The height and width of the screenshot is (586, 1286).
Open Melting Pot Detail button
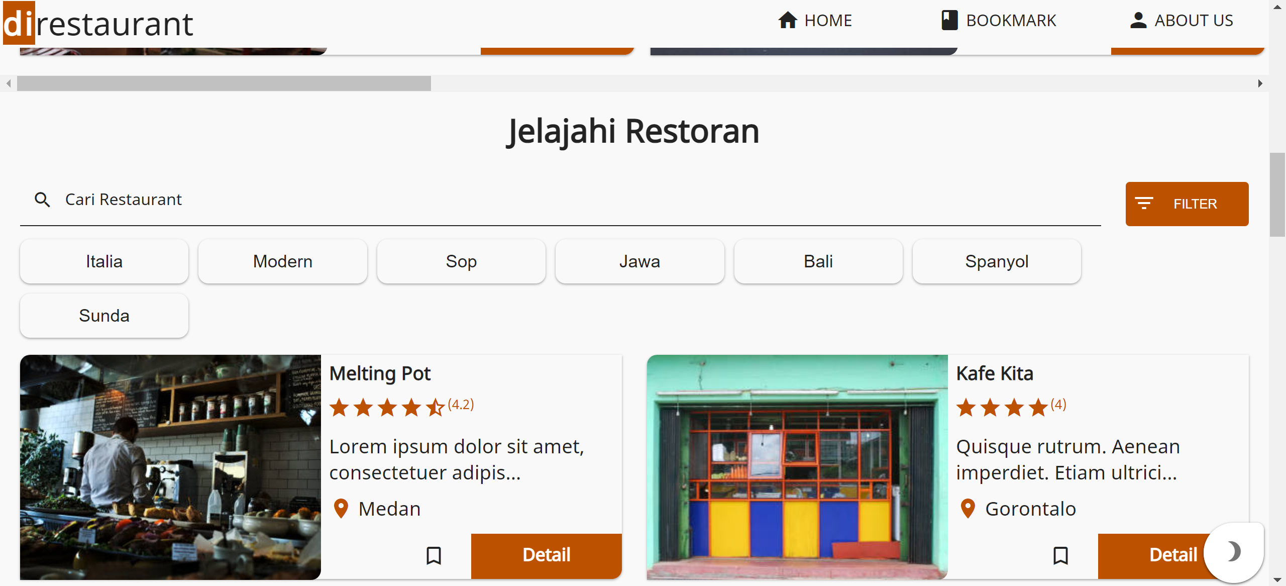tap(546, 555)
